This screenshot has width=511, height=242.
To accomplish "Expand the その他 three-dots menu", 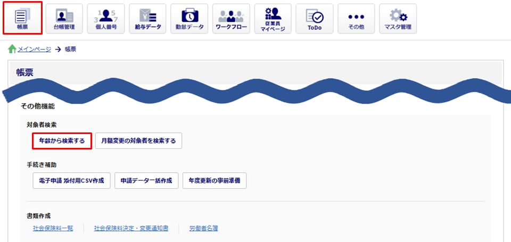I will pos(356,19).
